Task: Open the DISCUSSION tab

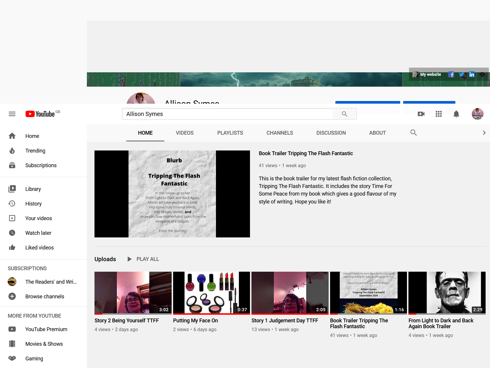Action: [x=331, y=133]
